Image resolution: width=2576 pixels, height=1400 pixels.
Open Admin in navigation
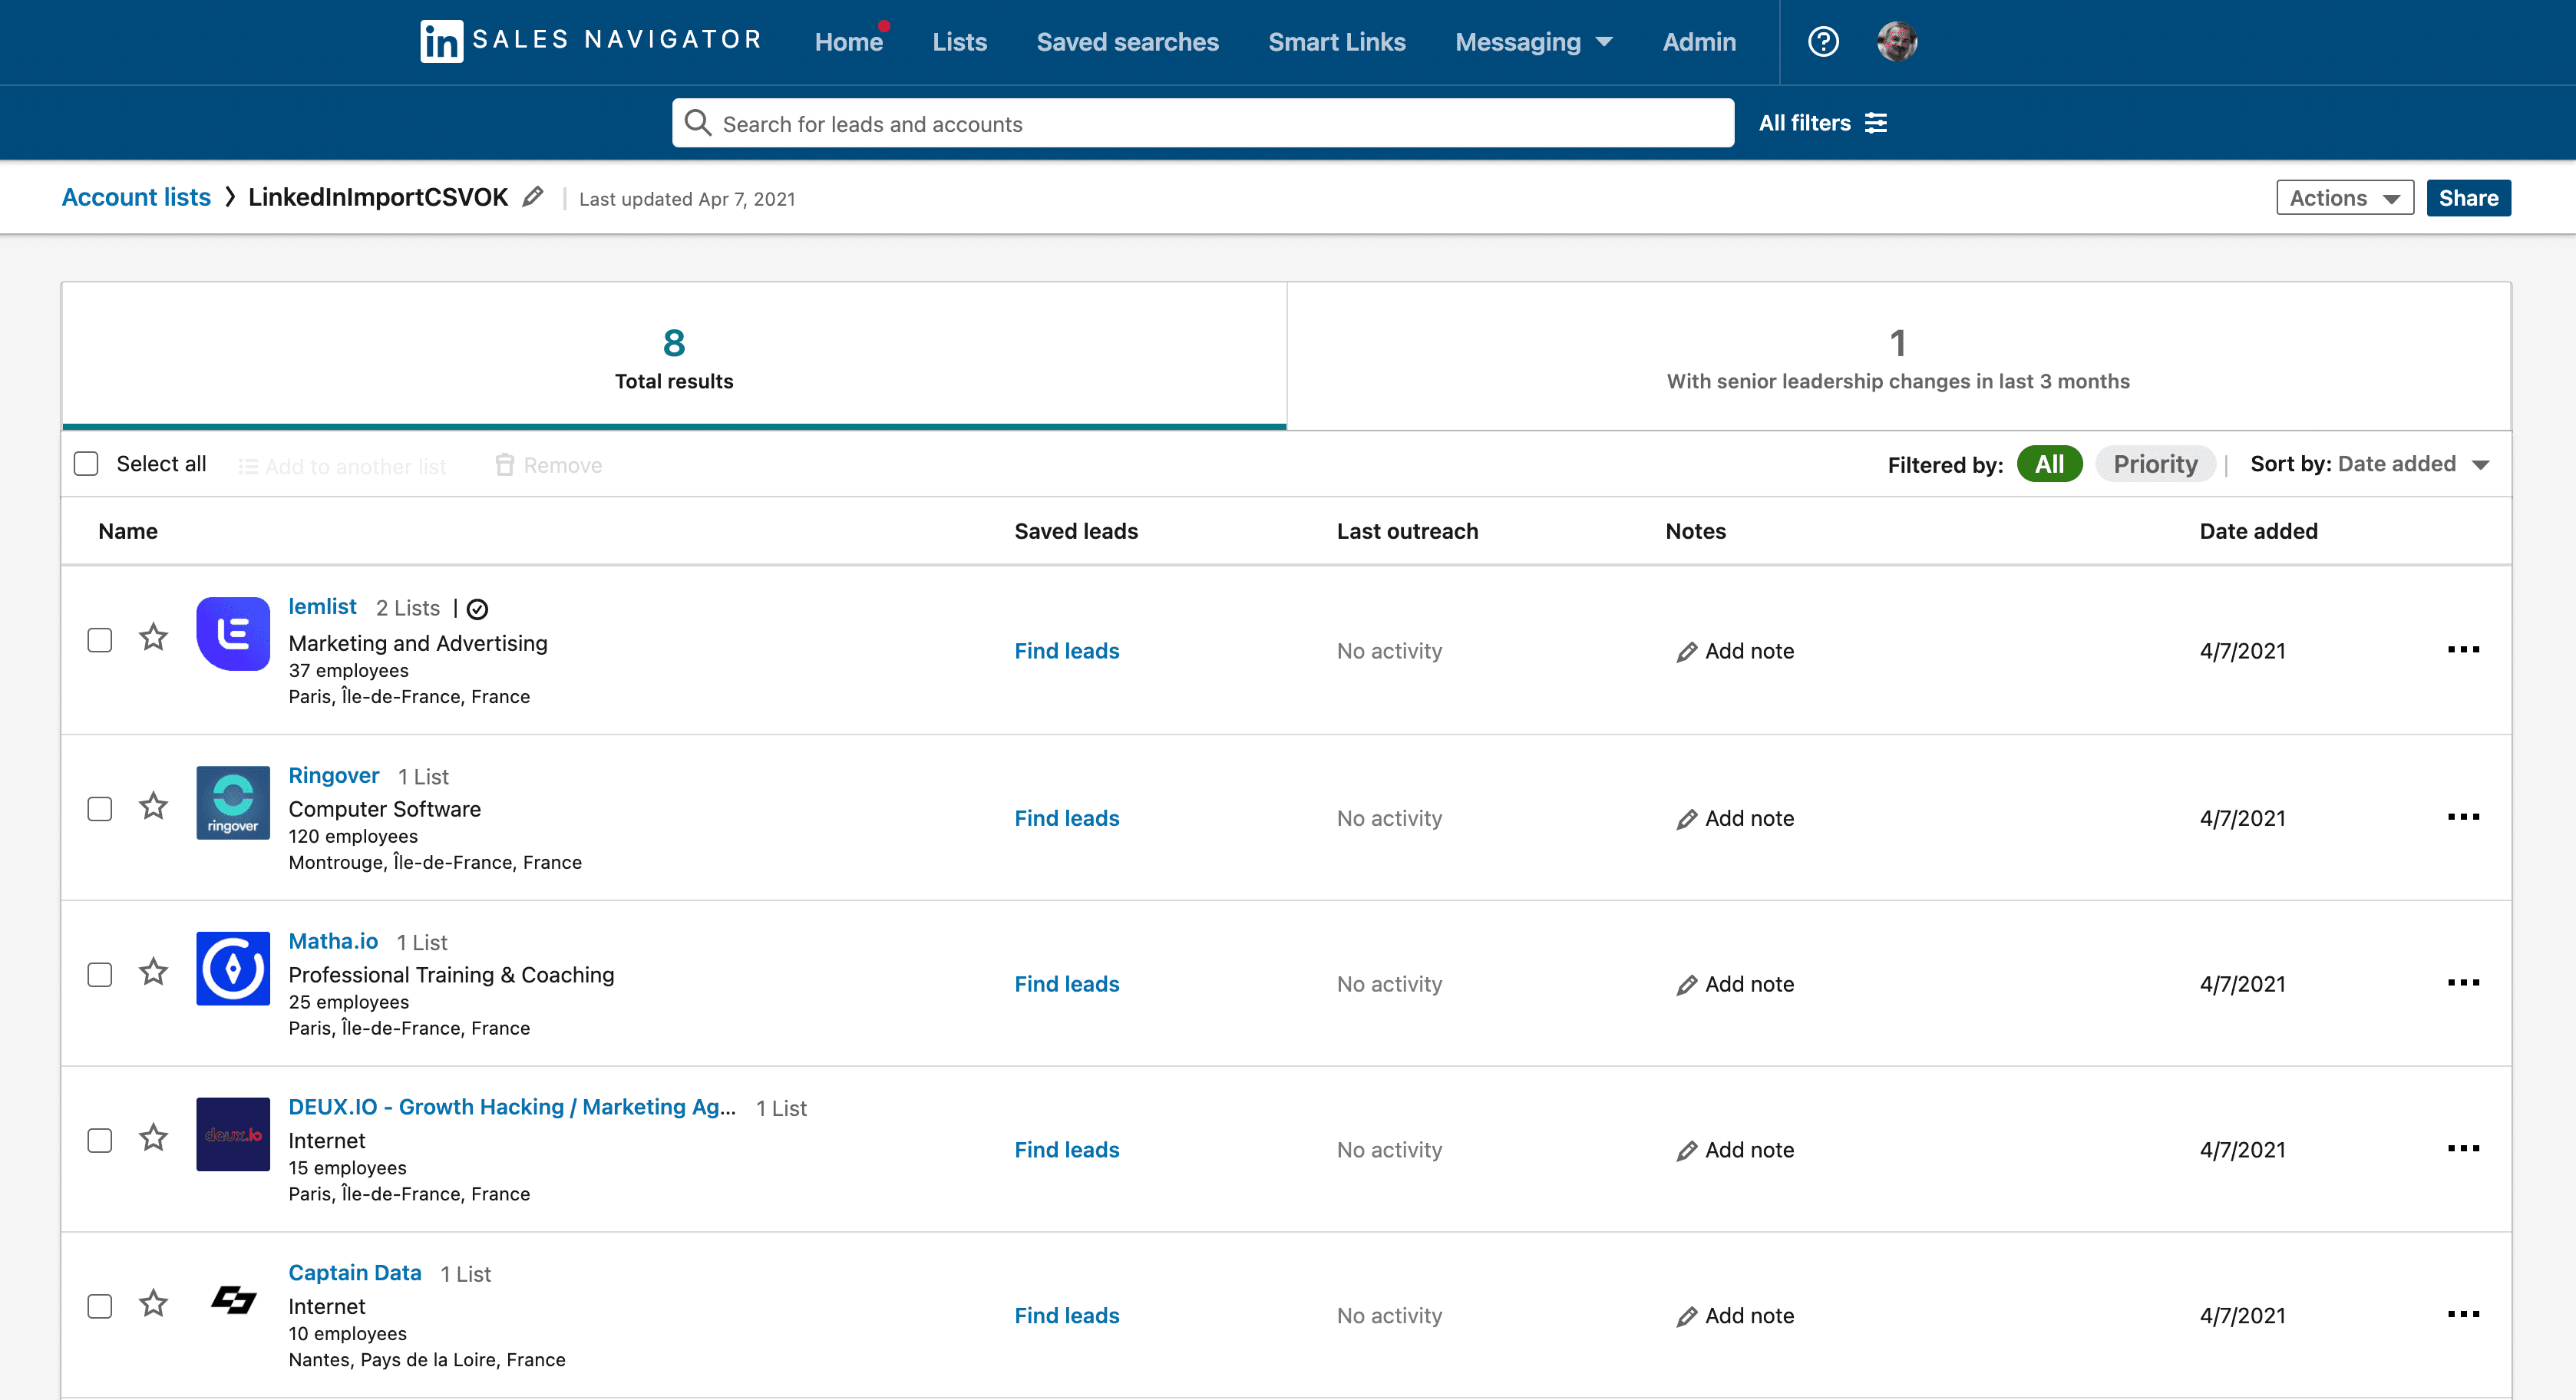coord(1699,42)
